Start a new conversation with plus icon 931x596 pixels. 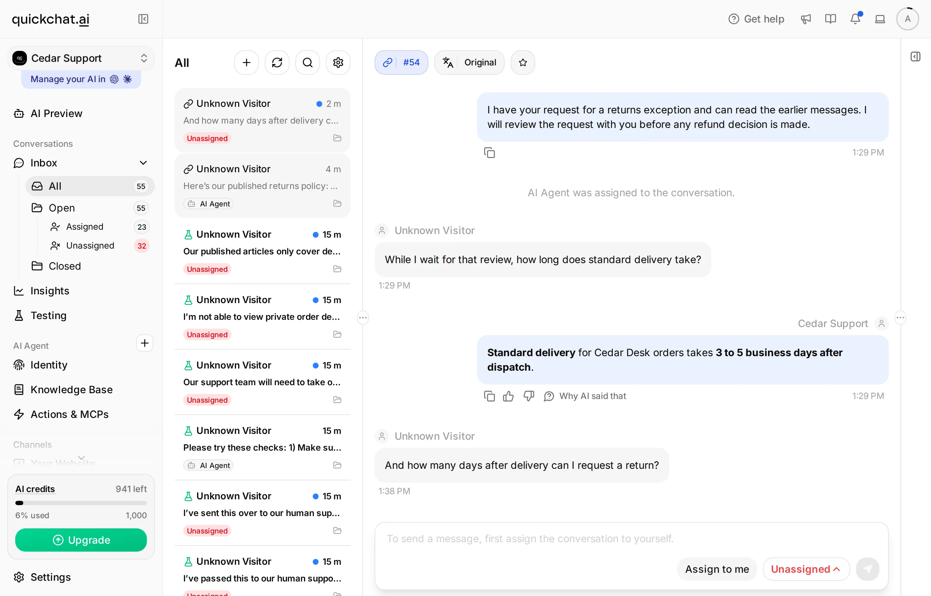coord(246,62)
